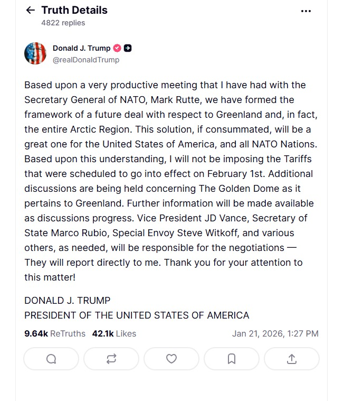344x401 pixels.
Task: Go back using the left arrow
Action: (31, 10)
